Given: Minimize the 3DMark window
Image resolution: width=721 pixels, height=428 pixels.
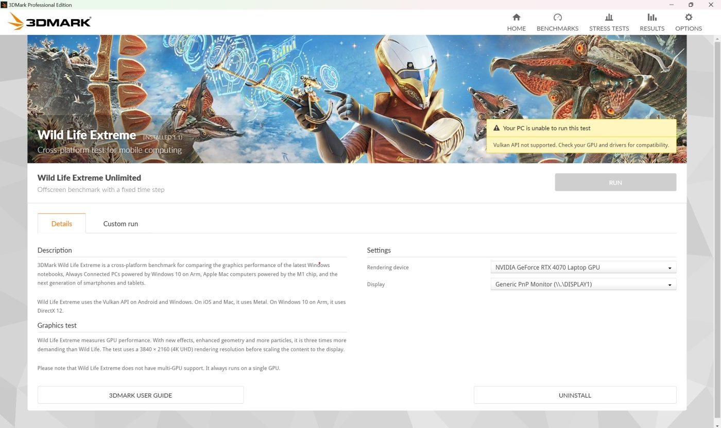Looking at the screenshot, I should click(x=671, y=5).
